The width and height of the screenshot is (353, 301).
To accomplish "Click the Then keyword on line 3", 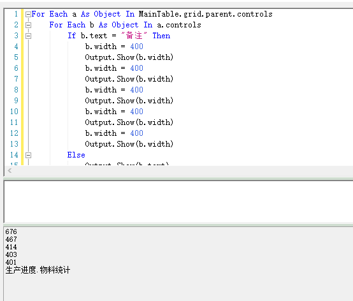I will point(161,36).
